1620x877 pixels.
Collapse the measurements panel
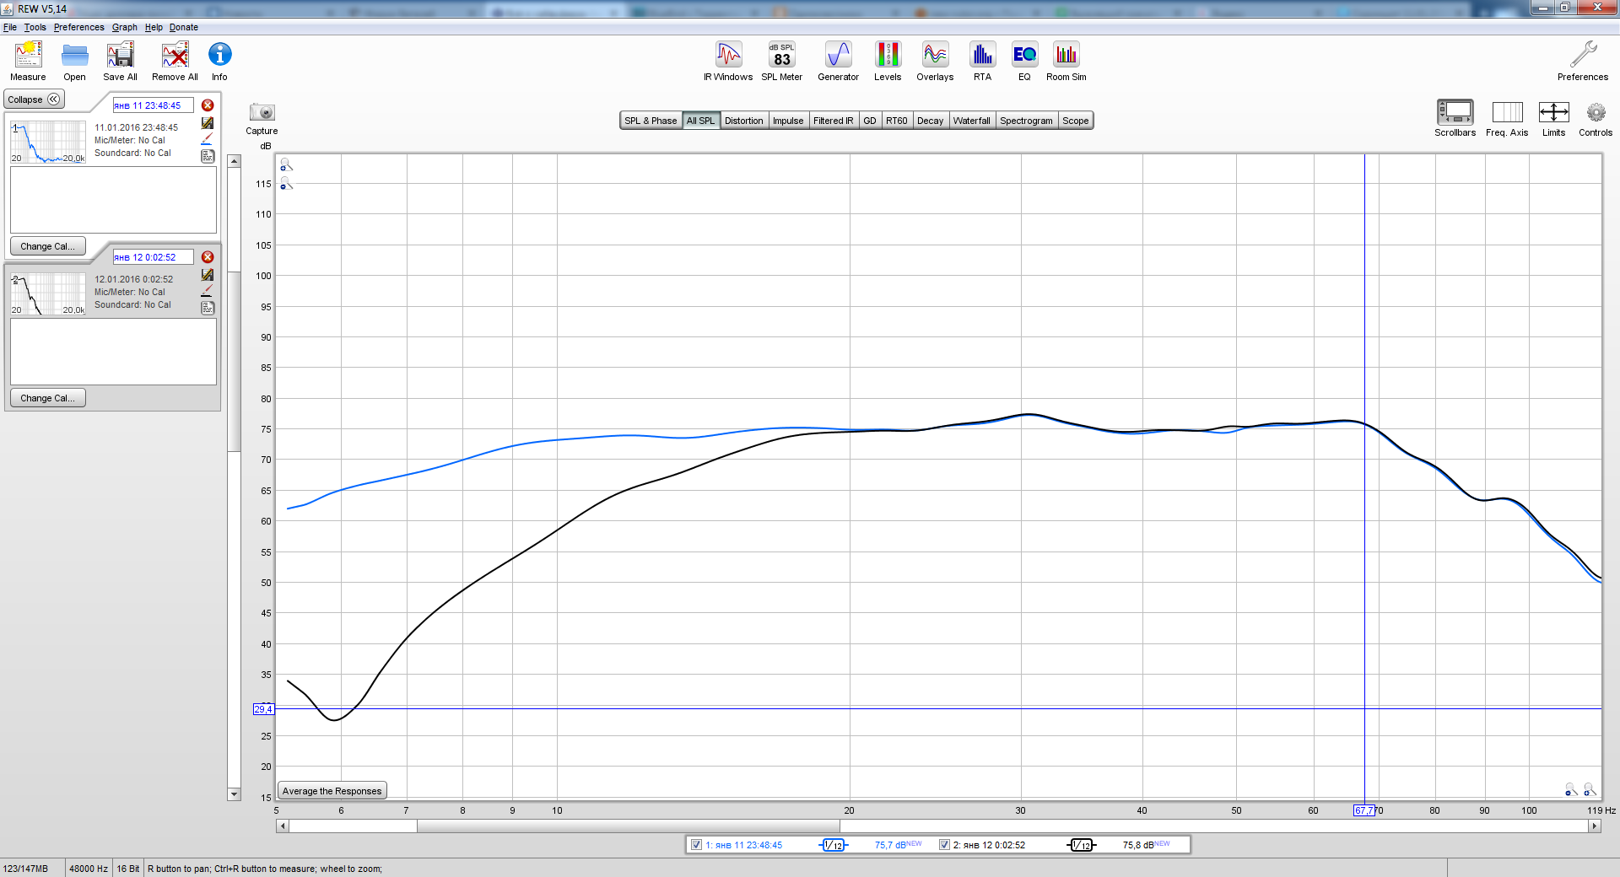tap(34, 100)
